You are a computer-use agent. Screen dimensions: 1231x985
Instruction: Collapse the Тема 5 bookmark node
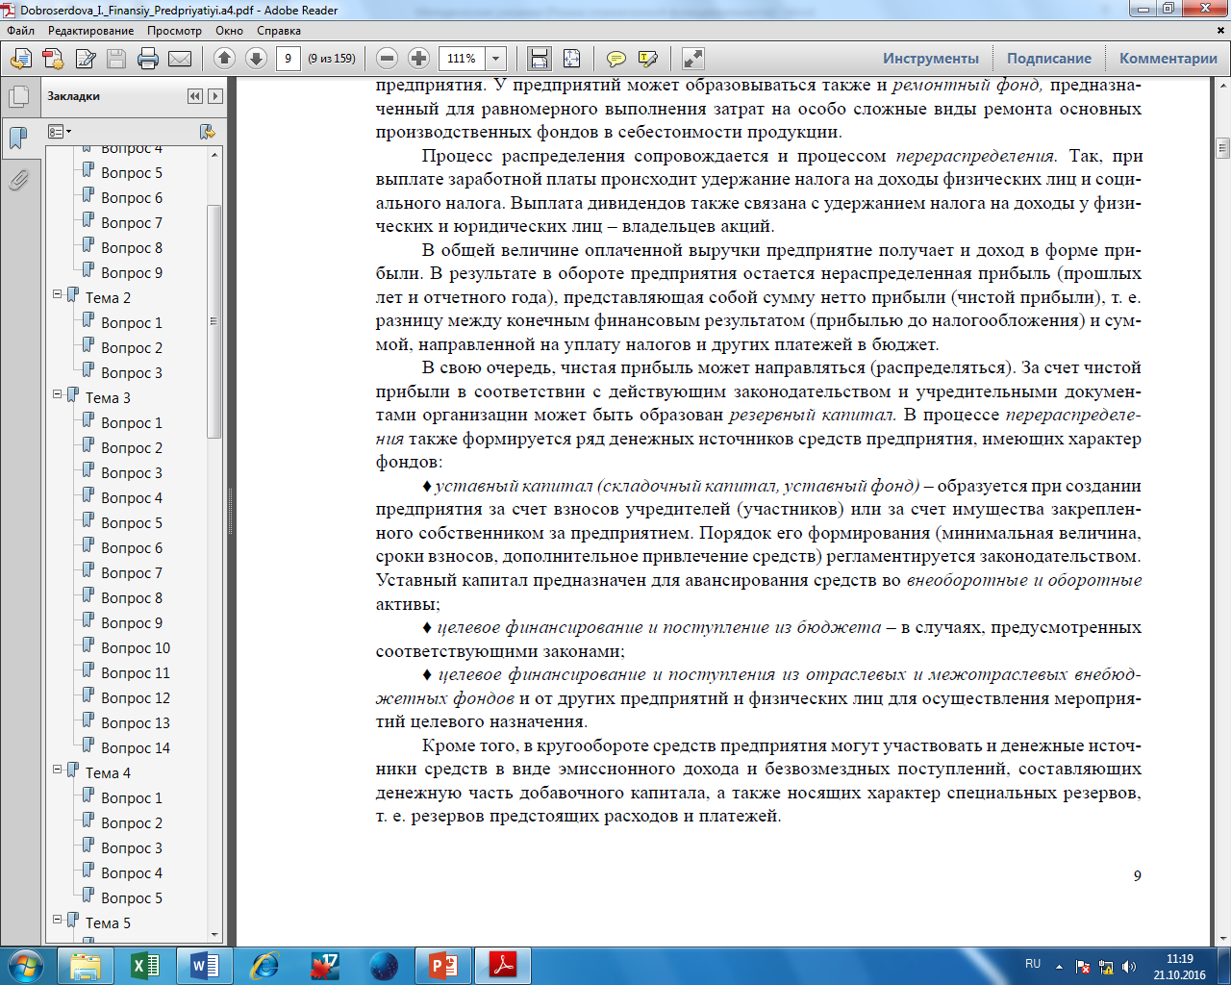(58, 920)
